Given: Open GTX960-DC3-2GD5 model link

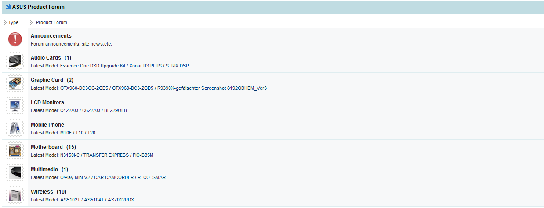Looking at the screenshot, I should tap(133, 88).
